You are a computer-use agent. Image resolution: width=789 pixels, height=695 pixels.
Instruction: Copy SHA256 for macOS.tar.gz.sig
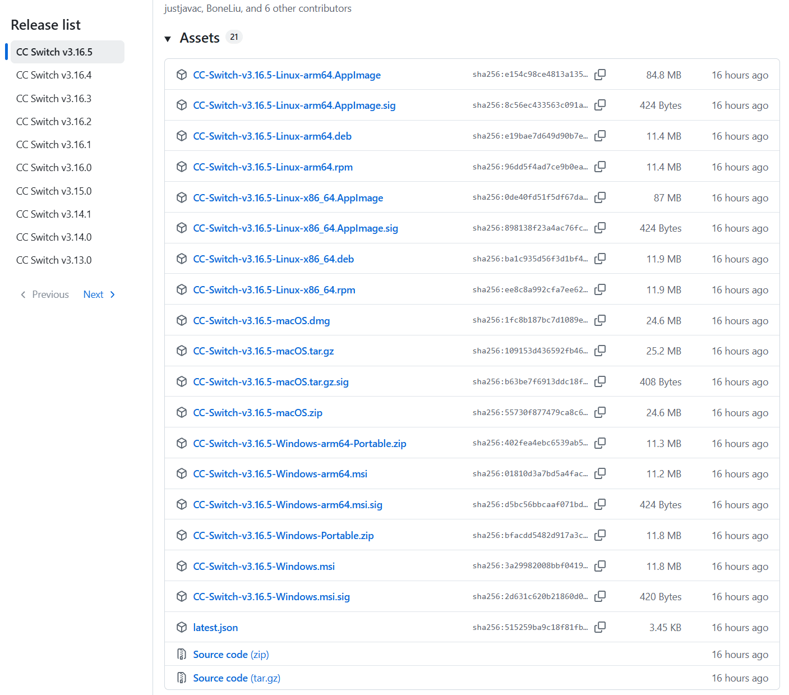tap(600, 381)
